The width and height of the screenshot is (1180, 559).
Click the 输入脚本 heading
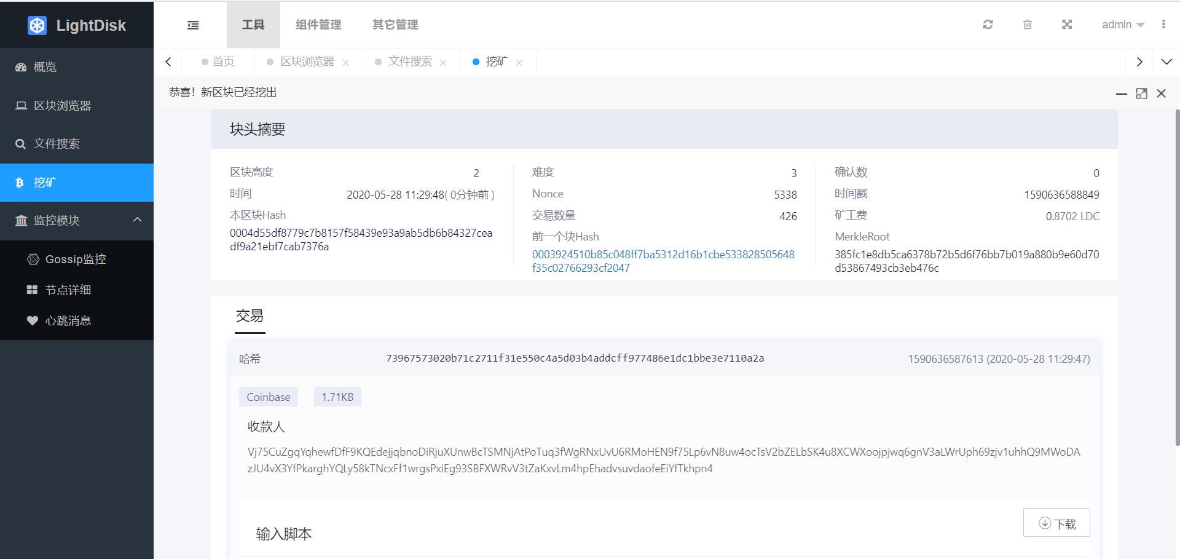coord(284,534)
